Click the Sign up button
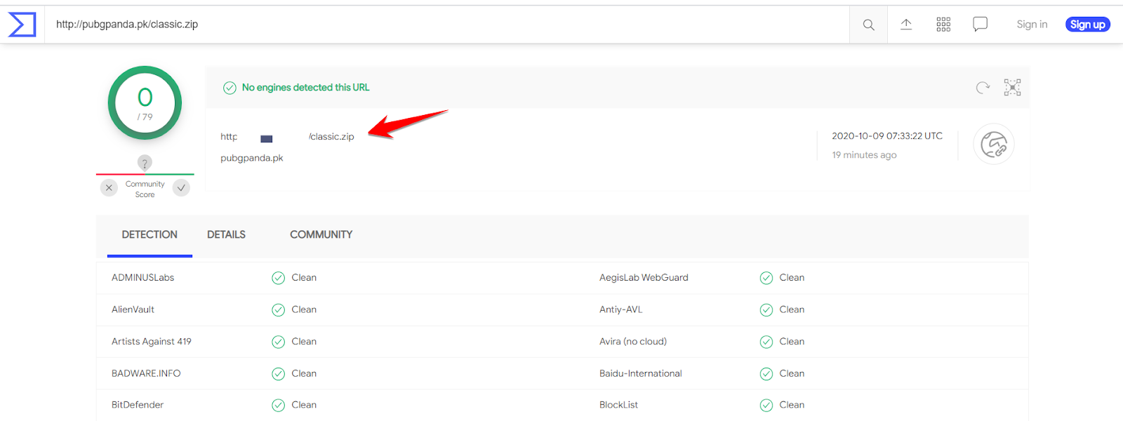The width and height of the screenshot is (1123, 421). click(x=1087, y=25)
